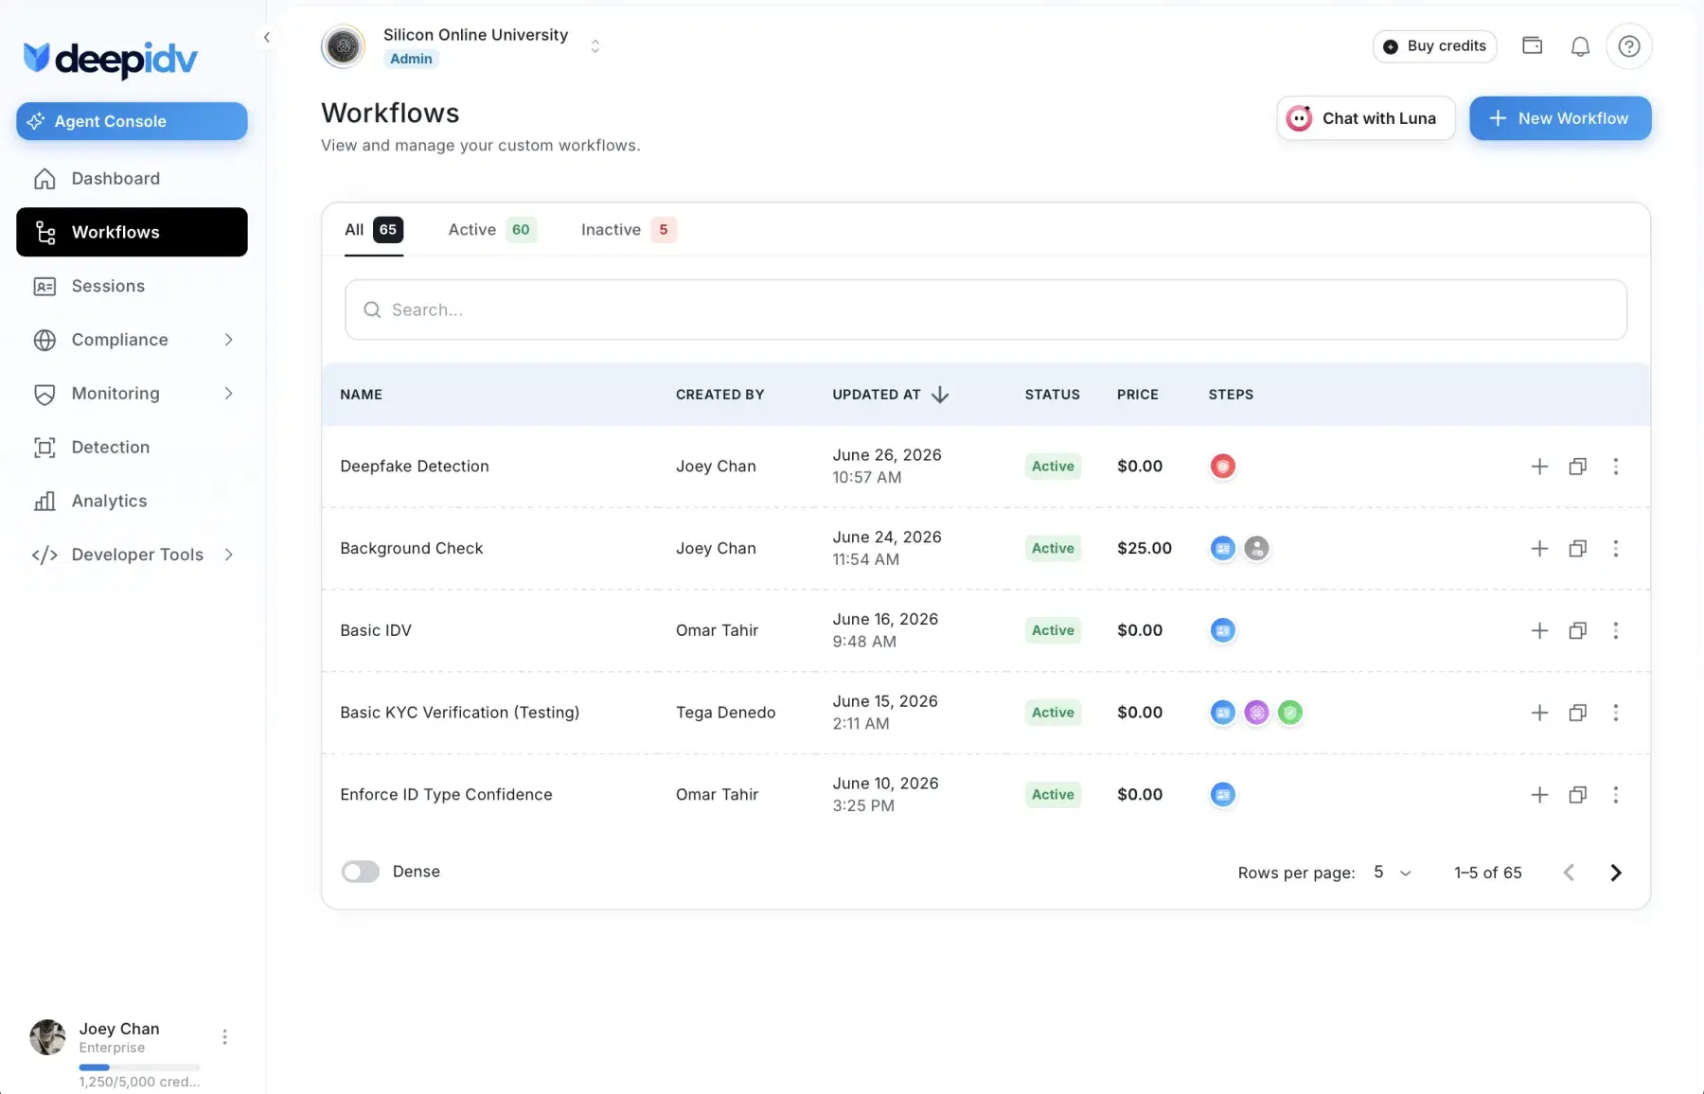Click the blue ID step icon in Basic IDV
Screen dimensions: 1704x1094
[1223, 630]
